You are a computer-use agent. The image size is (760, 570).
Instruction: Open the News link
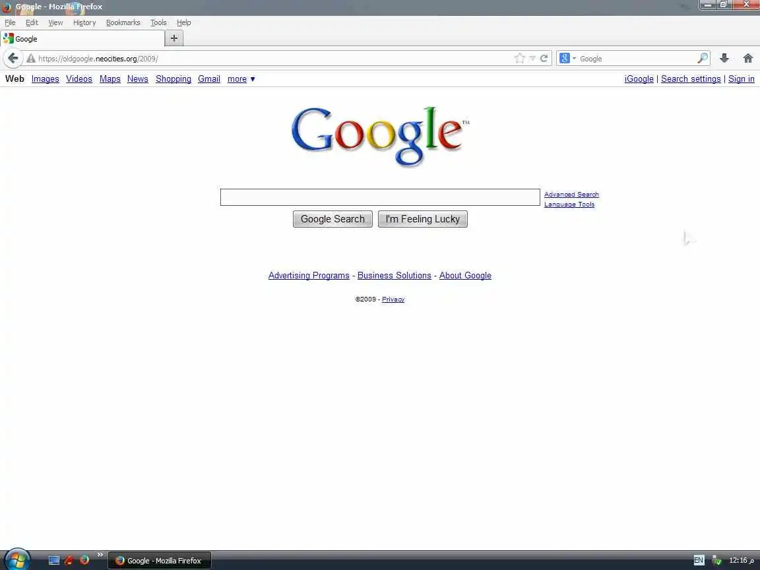coord(138,79)
